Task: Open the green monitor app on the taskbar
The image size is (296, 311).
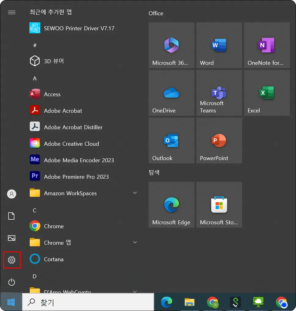Action: click(258, 302)
